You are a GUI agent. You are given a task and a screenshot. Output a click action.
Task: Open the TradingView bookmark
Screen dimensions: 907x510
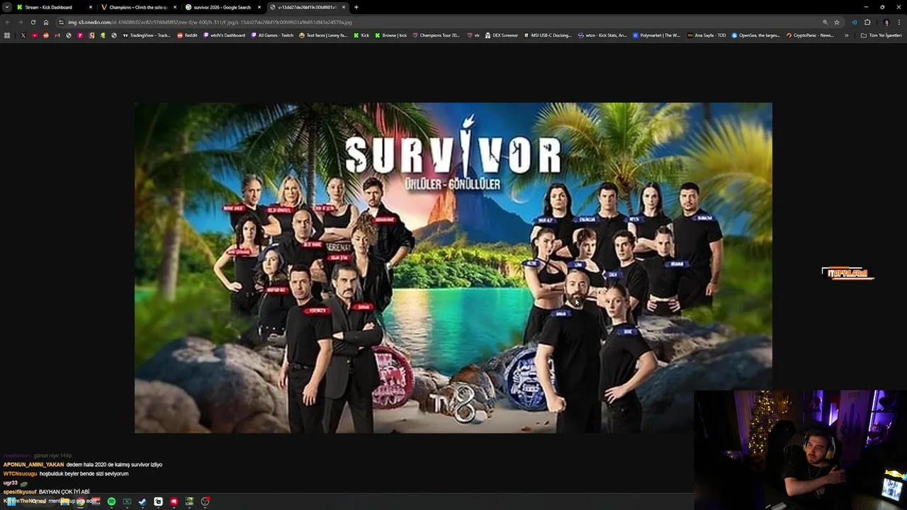click(147, 35)
